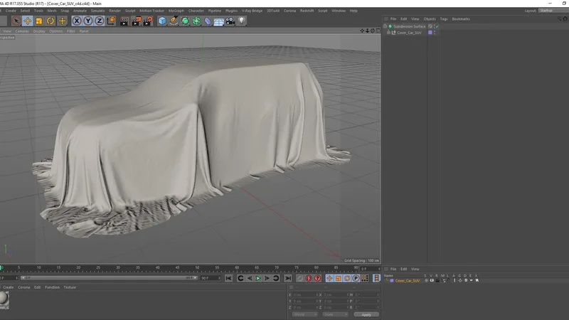569x320 pixels.
Task: Click the Record Active Objects key button
Action: point(299,278)
